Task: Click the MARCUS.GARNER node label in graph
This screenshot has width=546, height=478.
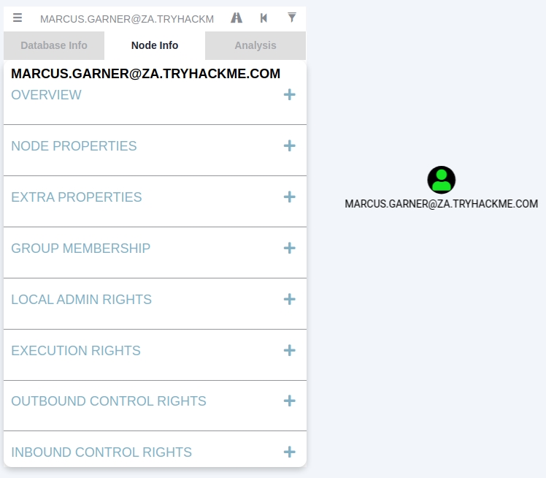Action: click(x=441, y=204)
